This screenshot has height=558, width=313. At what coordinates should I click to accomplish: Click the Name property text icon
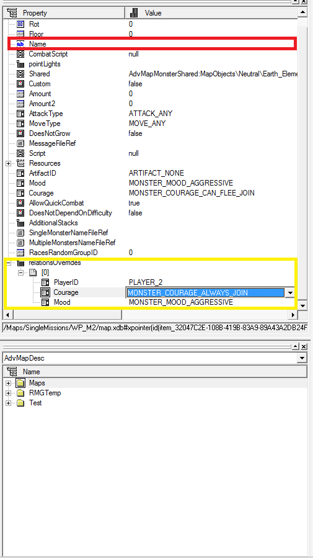[x=20, y=44]
